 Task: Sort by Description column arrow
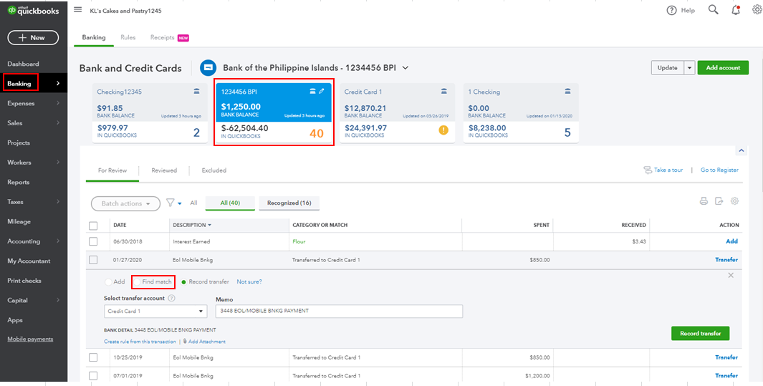[210, 225]
